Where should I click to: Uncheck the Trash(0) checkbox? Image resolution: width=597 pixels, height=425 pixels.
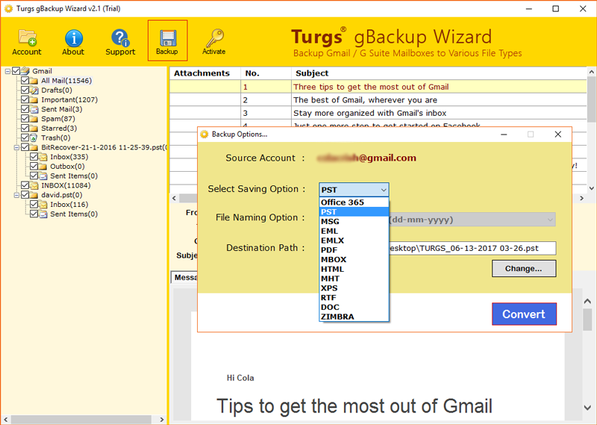point(25,137)
